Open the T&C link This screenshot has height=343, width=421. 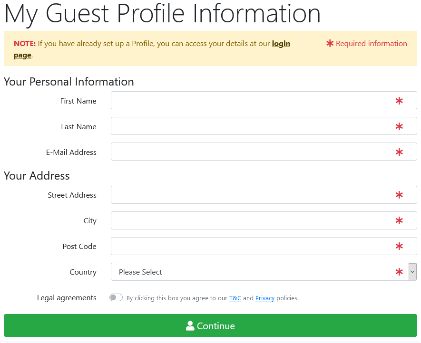(x=235, y=298)
